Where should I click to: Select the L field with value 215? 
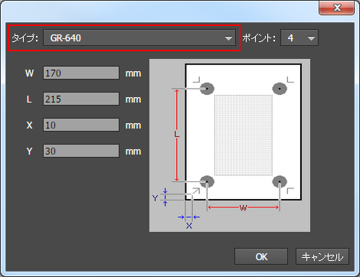pos(81,99)
